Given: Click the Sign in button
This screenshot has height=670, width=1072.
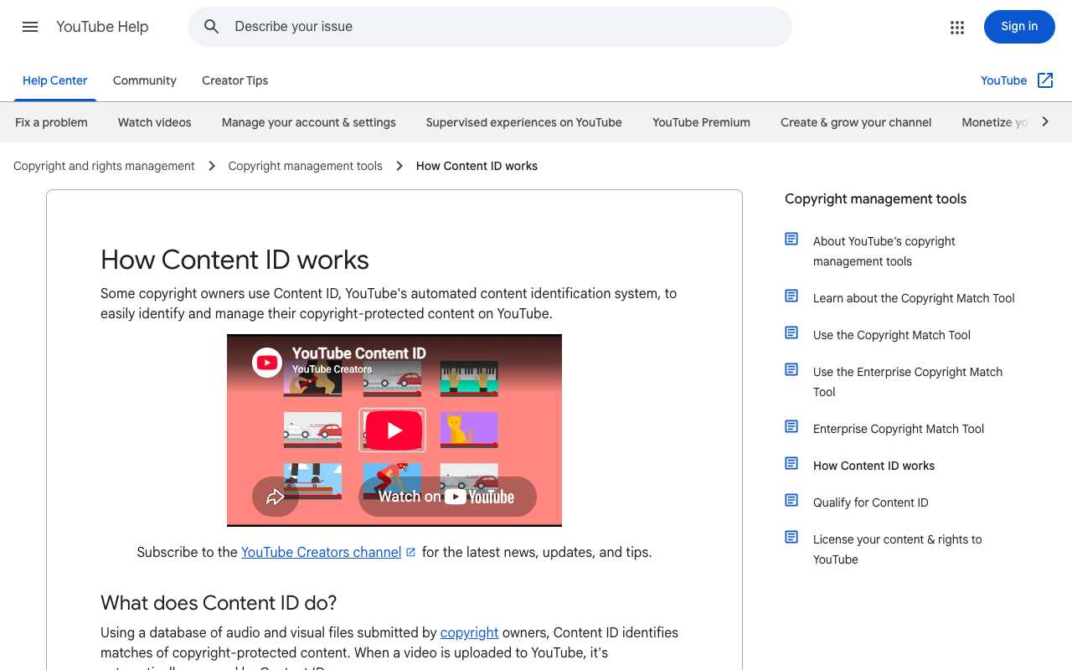Looking at the screenshot, I should pos(1019,27).
